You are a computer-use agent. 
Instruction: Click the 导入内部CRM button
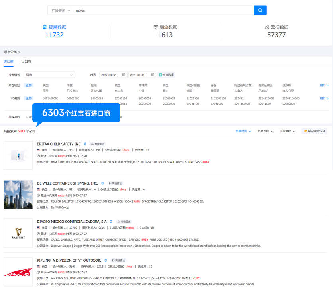click(314, 131)
